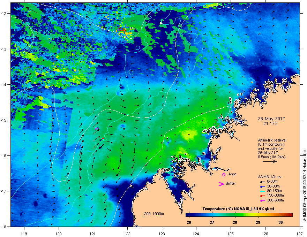The width and height of the screenshot is (307, 237).
Task: Click the '(0.1m contours)' text
Action: [x=271, y=145]
